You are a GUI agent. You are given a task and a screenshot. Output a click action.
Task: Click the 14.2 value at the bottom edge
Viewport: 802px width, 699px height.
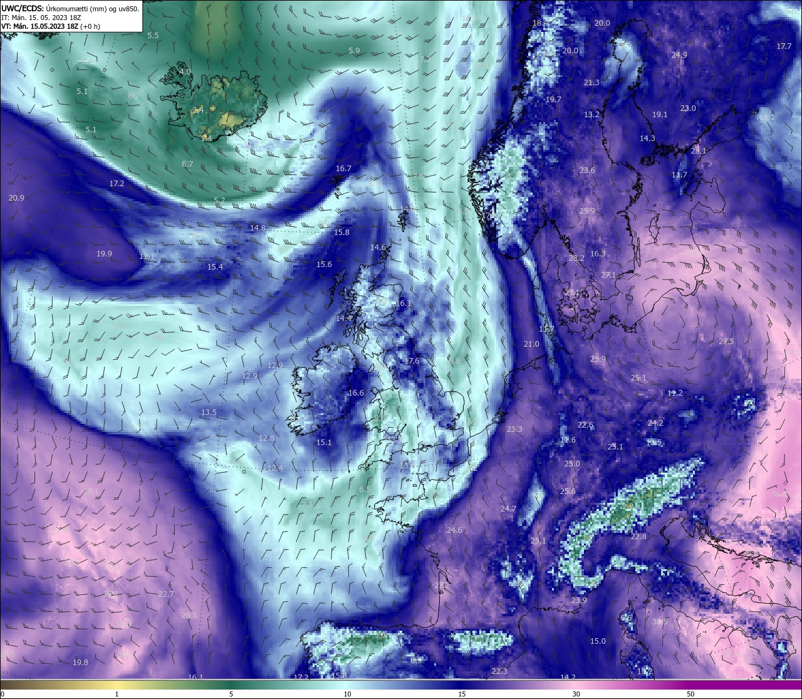click(x=568, y=677)
